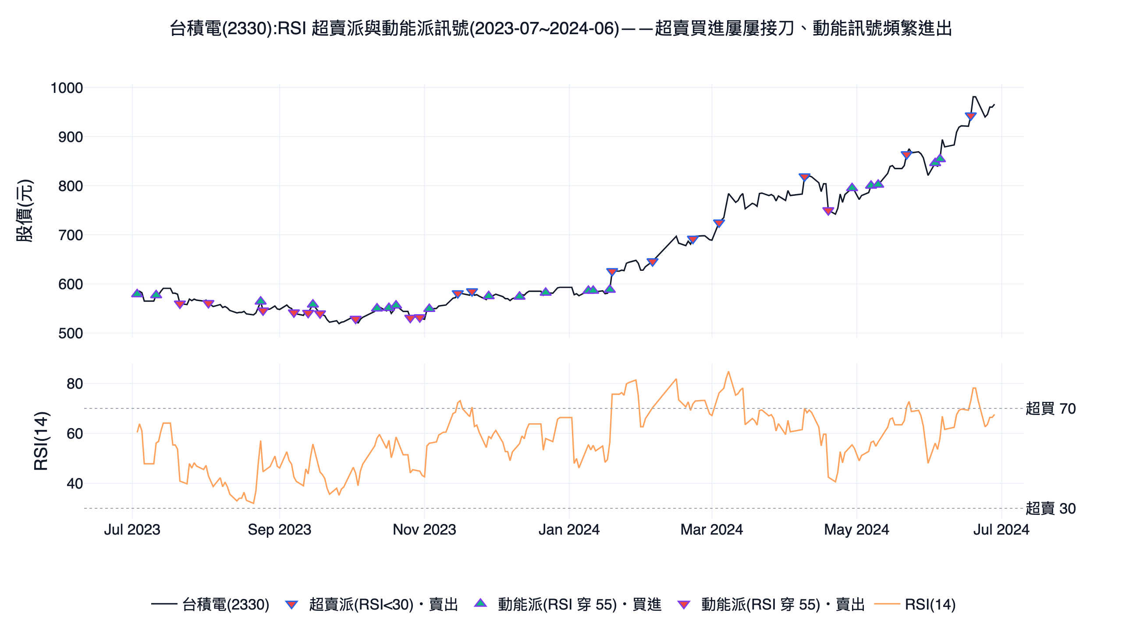Click the Jul 2024 x-axis label
This screenshot has height=631, width=1122.
(x=1001, y=529)
